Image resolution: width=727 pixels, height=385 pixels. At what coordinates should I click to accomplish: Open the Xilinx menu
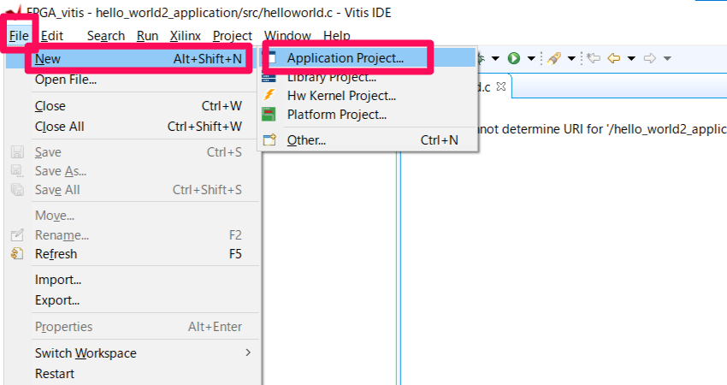point(185,36)
